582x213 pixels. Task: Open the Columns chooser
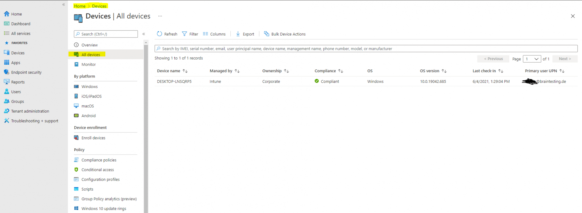214,34
